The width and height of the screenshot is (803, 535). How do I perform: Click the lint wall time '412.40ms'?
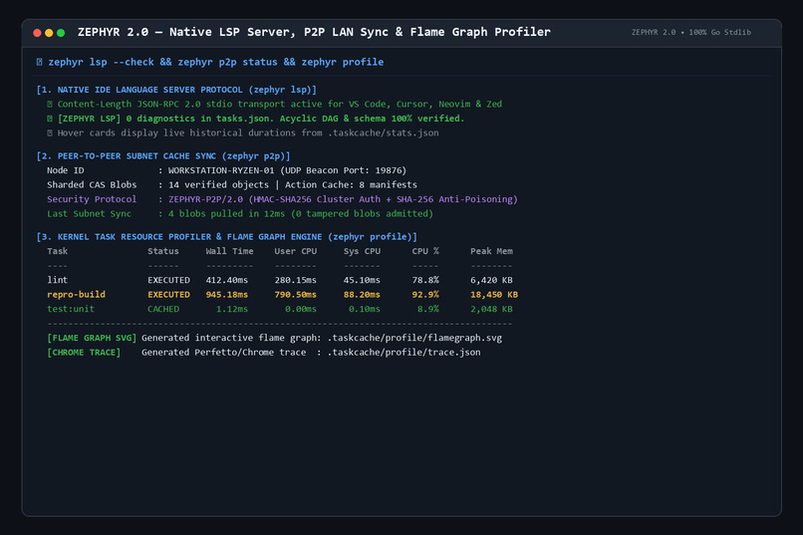click(227, 280)
